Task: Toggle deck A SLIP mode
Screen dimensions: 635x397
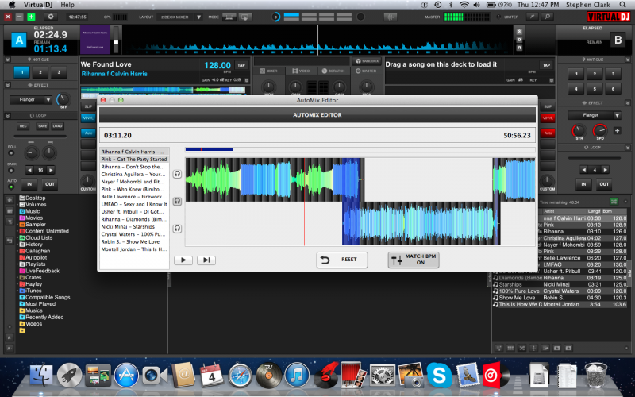Action: point(88,106)
